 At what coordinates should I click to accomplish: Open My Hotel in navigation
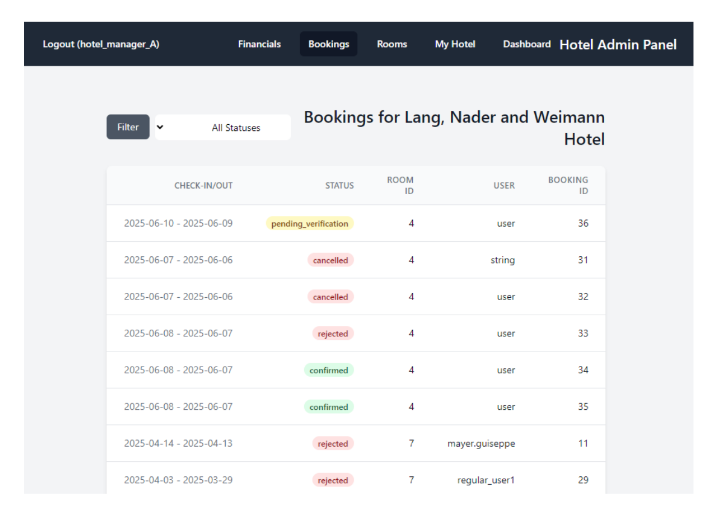point(455,44)
